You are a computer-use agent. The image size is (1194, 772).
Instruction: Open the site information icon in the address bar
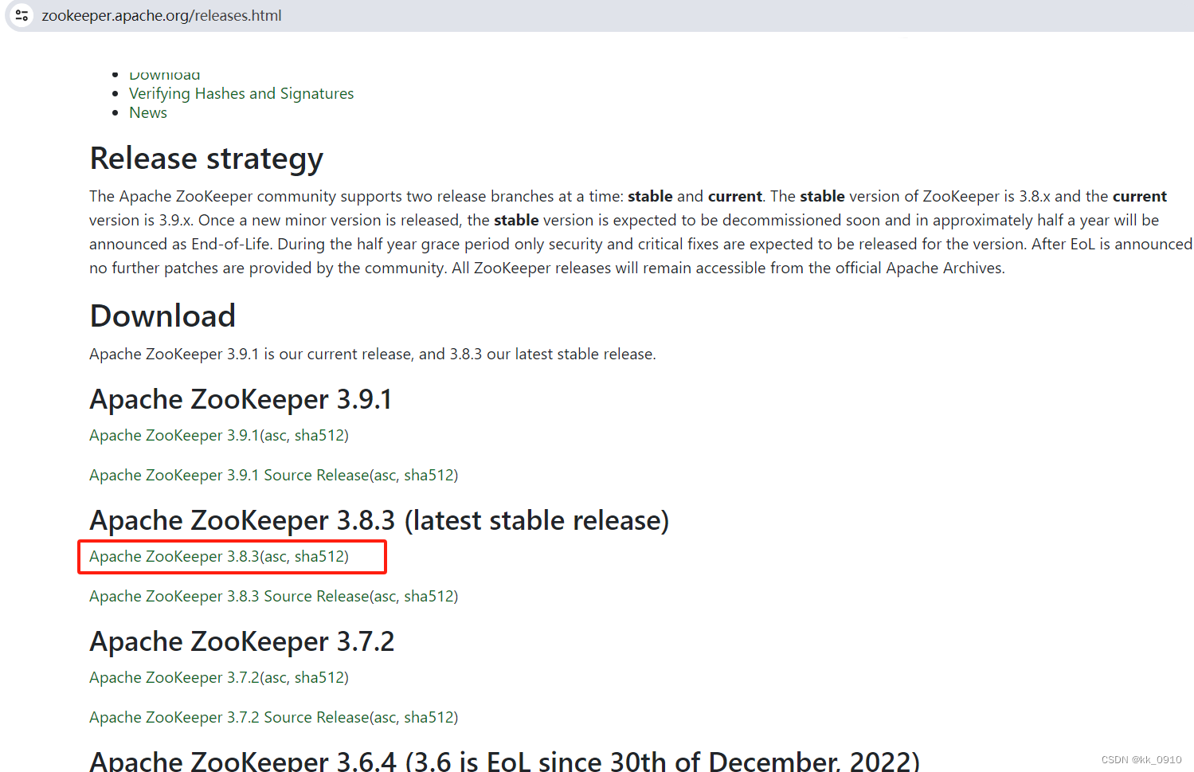pos(22,15)
